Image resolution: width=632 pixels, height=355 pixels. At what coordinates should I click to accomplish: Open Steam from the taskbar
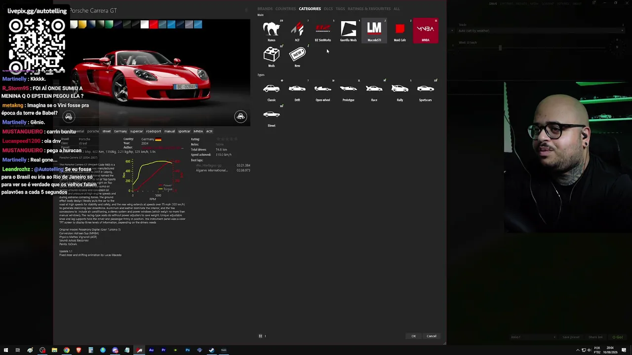(212, 350)
